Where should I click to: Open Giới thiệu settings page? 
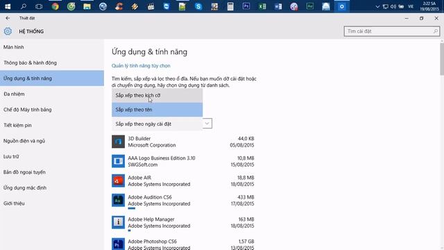[x=52, y=203]
